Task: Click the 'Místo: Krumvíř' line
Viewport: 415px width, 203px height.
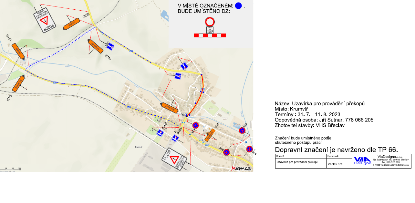Action: 292,109
